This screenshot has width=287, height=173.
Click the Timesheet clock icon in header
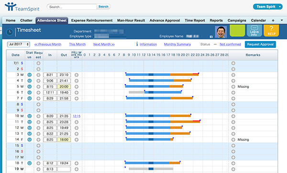click(10, 32)
